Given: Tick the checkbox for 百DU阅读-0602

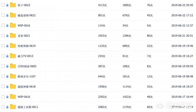Looking at the screenshot, I should pyautogui.click(x=3, y=66).
